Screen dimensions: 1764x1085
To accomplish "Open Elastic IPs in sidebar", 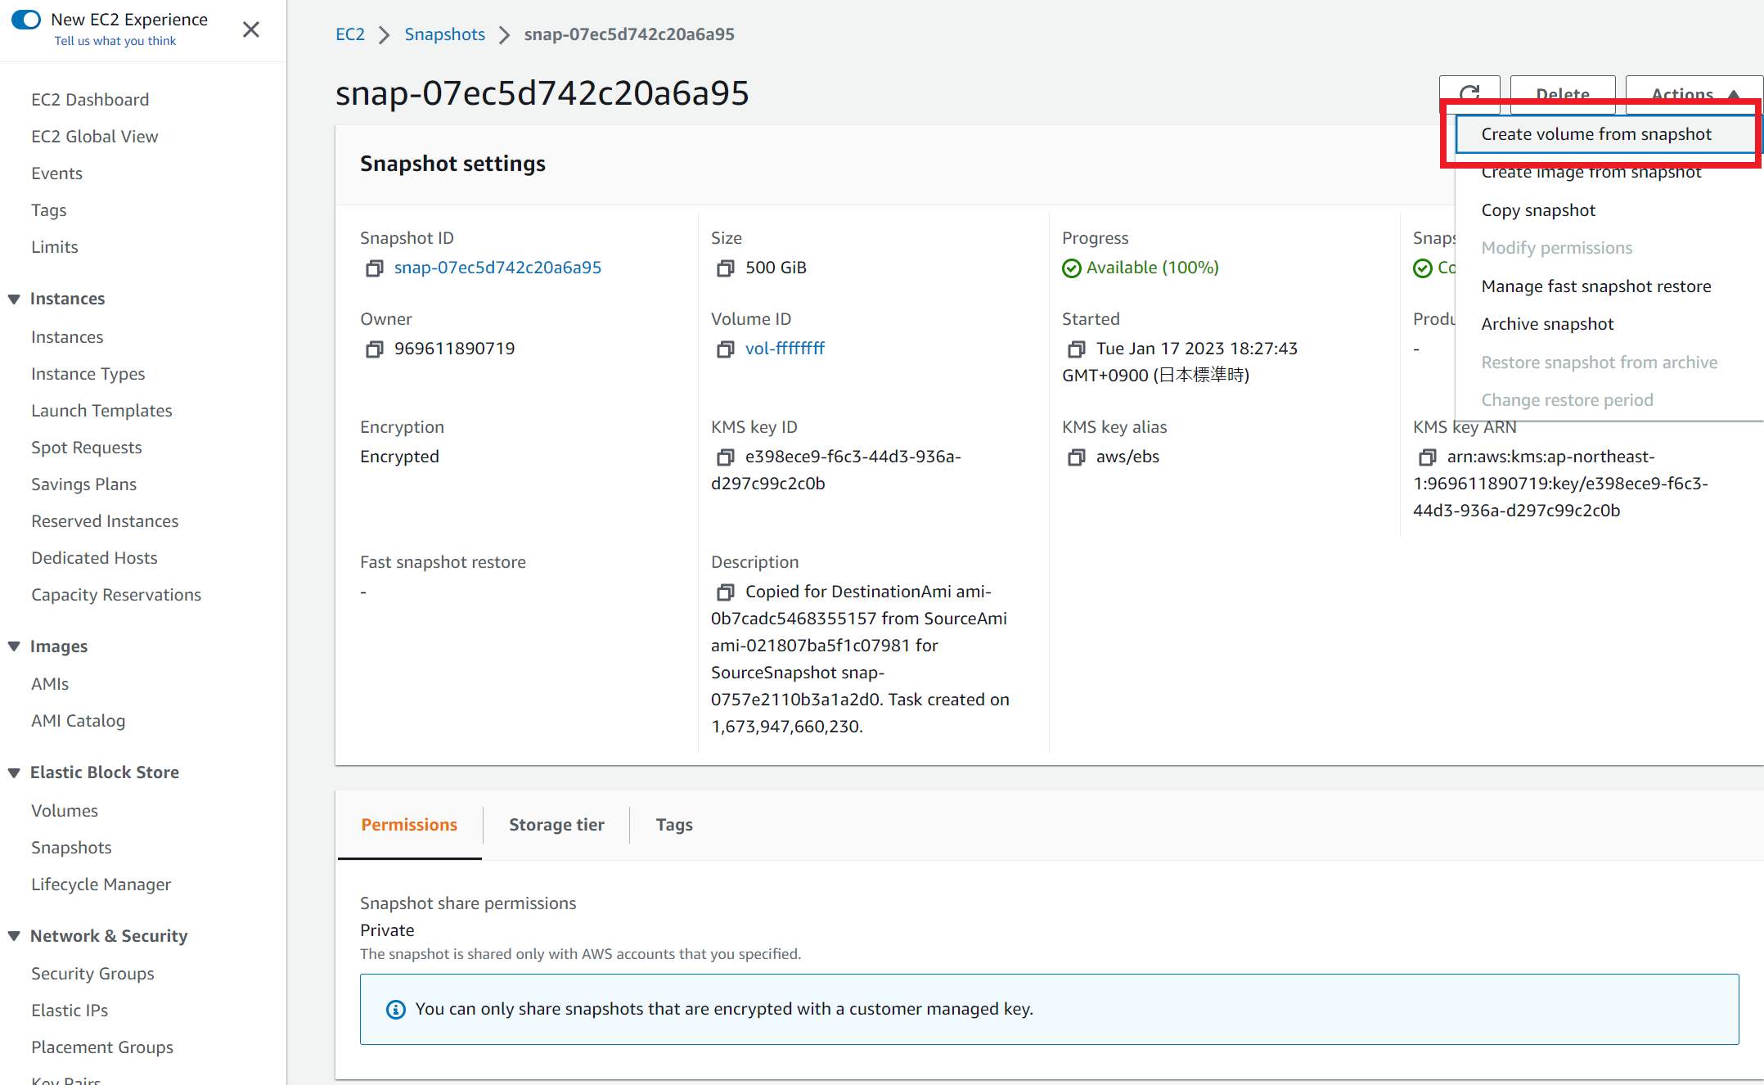I will click(70, 1011).
